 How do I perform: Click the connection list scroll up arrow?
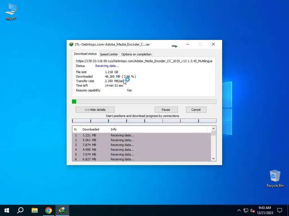click(213, 129)
